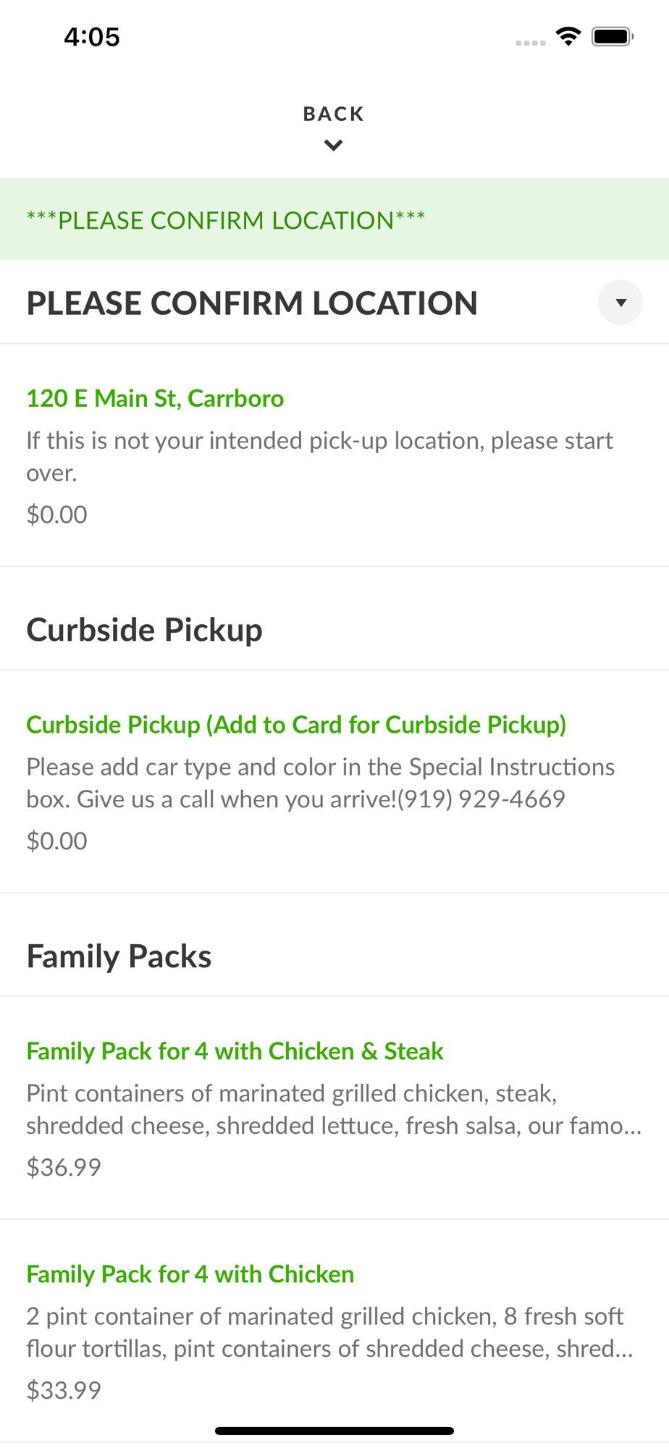Tap the Wi-Fi status icon
The image size is (669, 1448).
click(568, 36)
